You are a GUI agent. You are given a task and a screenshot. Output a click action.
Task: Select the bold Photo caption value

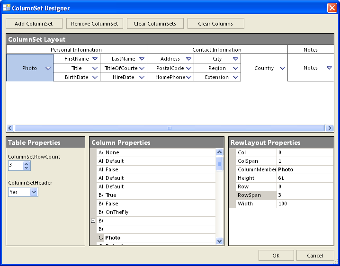[113, 238]
